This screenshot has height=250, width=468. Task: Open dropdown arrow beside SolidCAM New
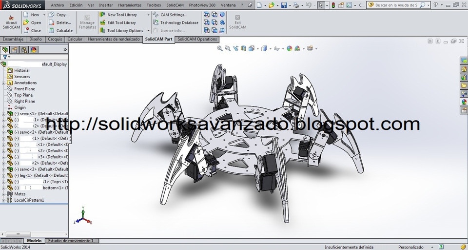click(x=44, y=15)
